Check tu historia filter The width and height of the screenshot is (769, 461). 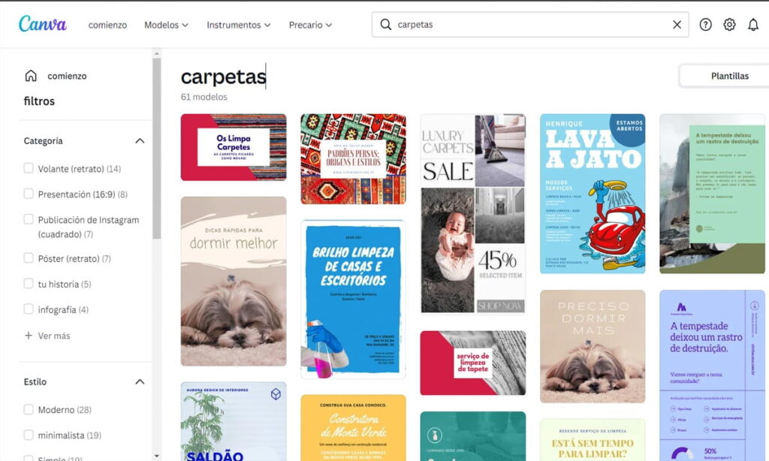click(29, 284)
